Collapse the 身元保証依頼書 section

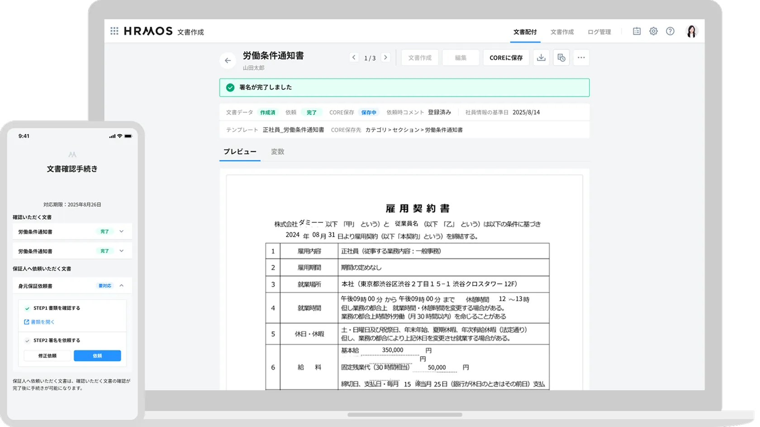point(121,286)
